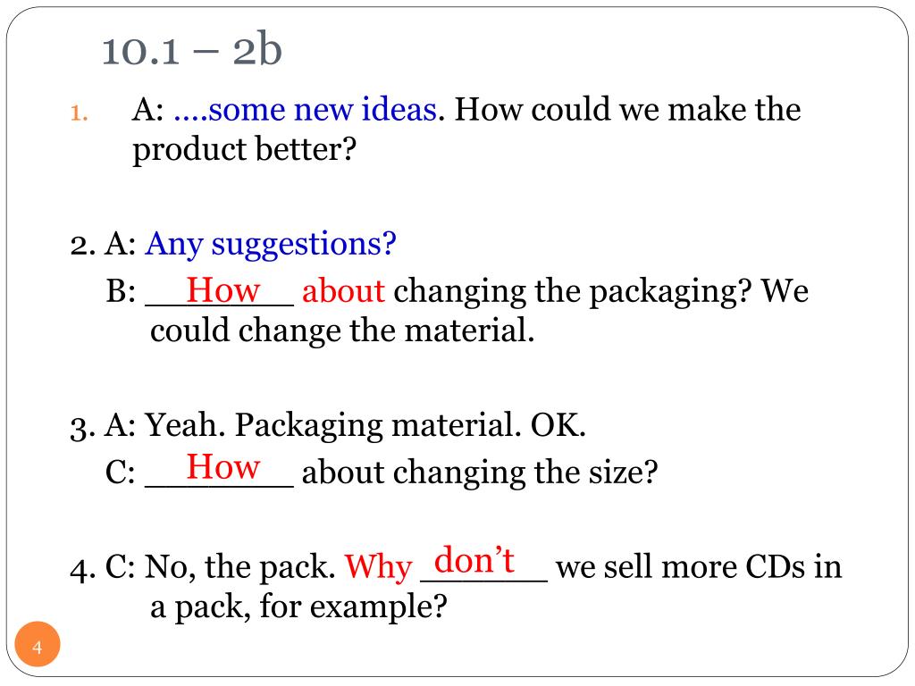This screenshot has width=915, height=686.
Task: Click 'Yeah. Packaging material. OK.' line
Action: [365, 425]
